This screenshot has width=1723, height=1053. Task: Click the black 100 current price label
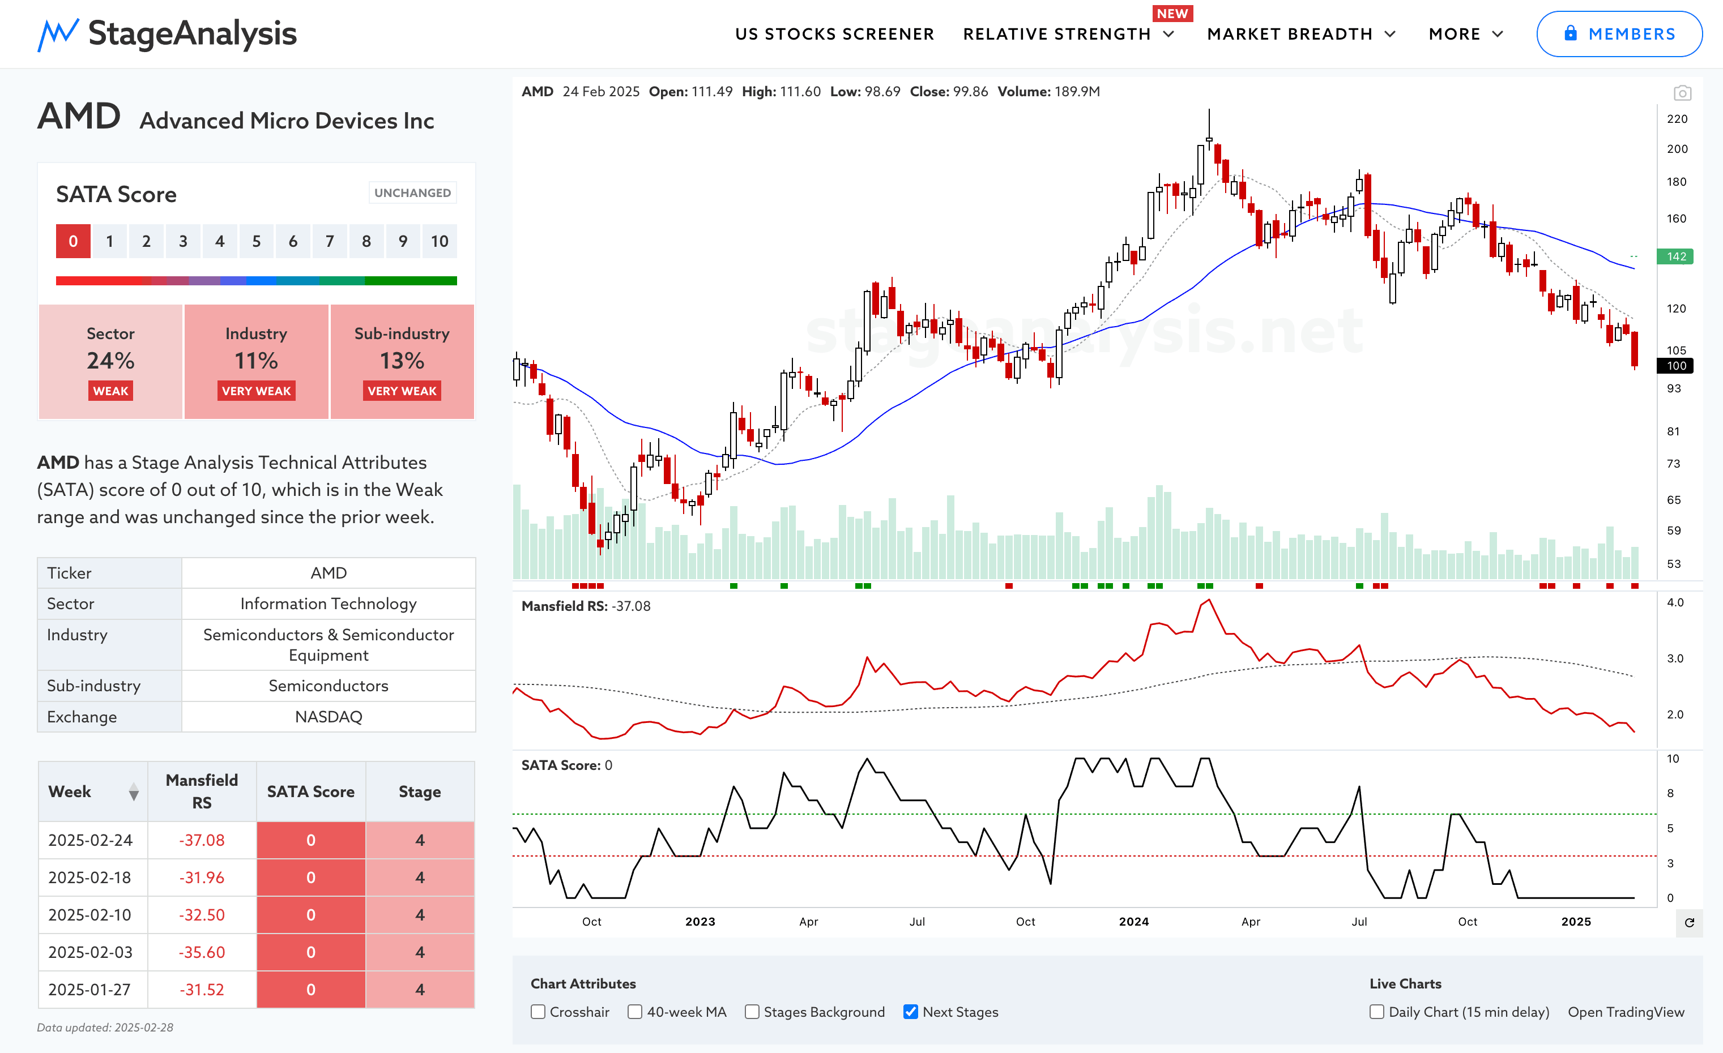(1676, 366)
